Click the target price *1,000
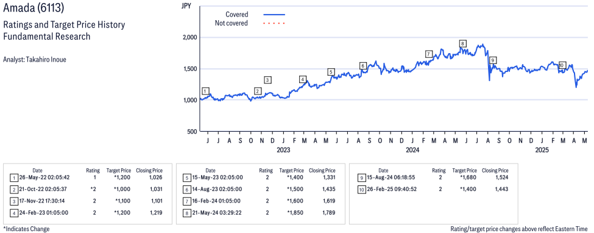Image resolution: width=594 pixels, height=233 pixels. (121, 189)
